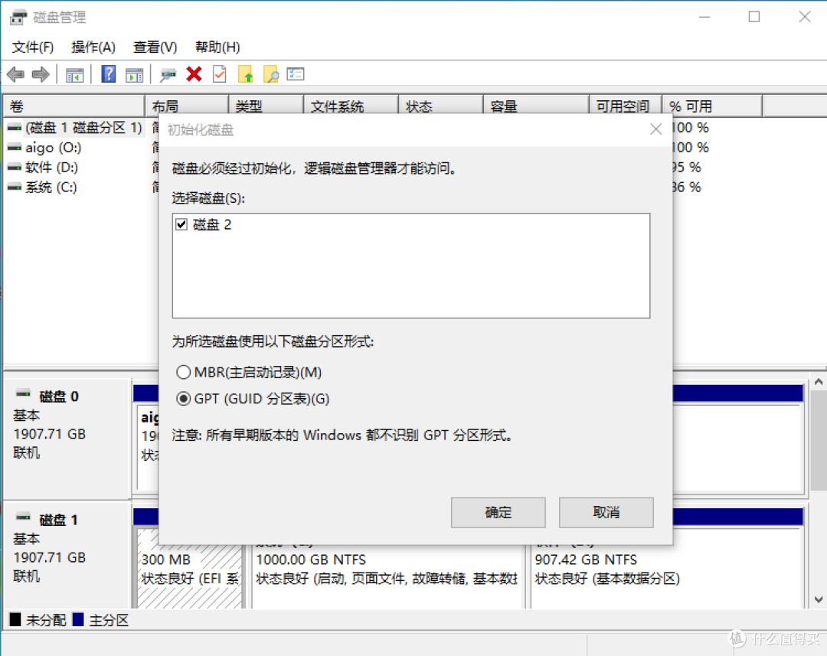Open the 查看(V) menu
827x656 pixels.
pyautogui.click(x=155, y=47)
